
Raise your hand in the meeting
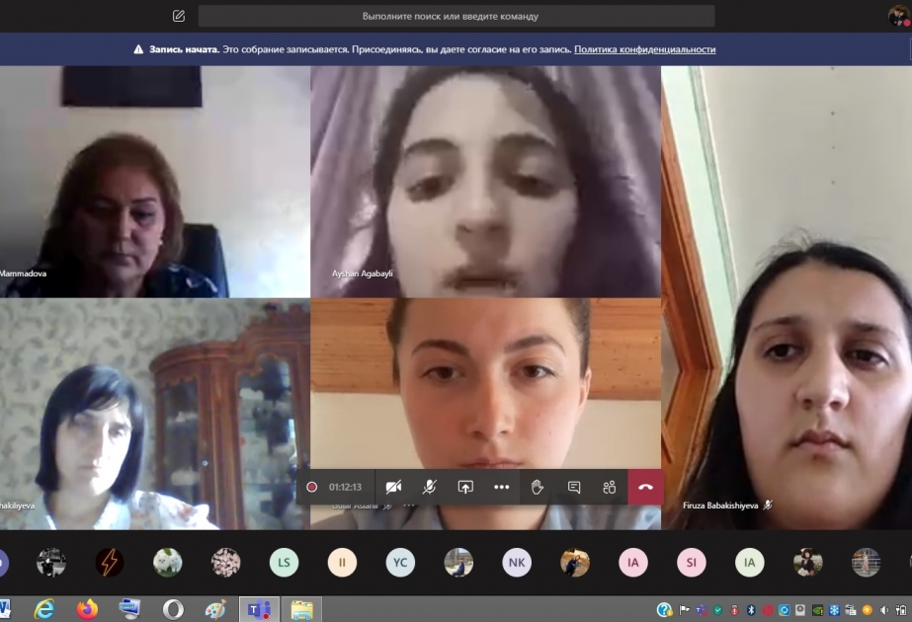pyautogui.click(x=538, y=487)
